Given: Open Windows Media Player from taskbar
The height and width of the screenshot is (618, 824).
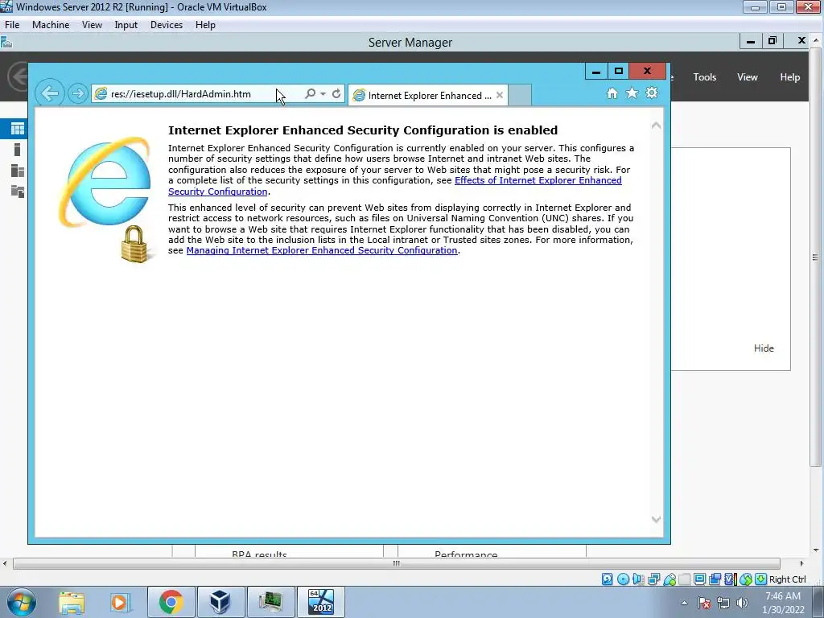Looking at the screenshot, I should coord(119,602).
